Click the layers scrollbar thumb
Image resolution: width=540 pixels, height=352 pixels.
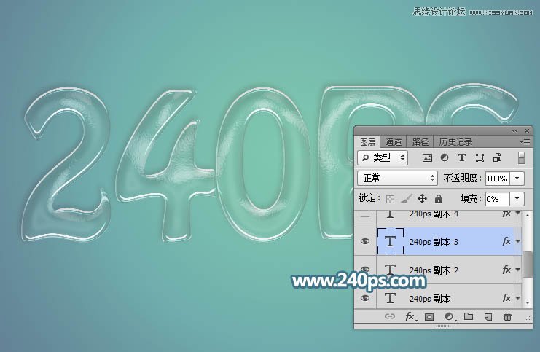coord(528,264)
